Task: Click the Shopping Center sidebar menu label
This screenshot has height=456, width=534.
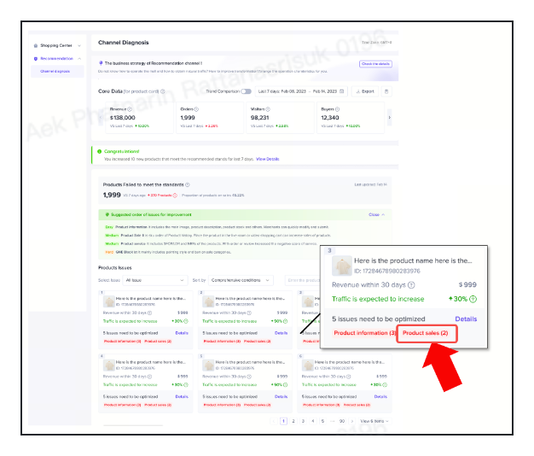Action: coord(56,45)
